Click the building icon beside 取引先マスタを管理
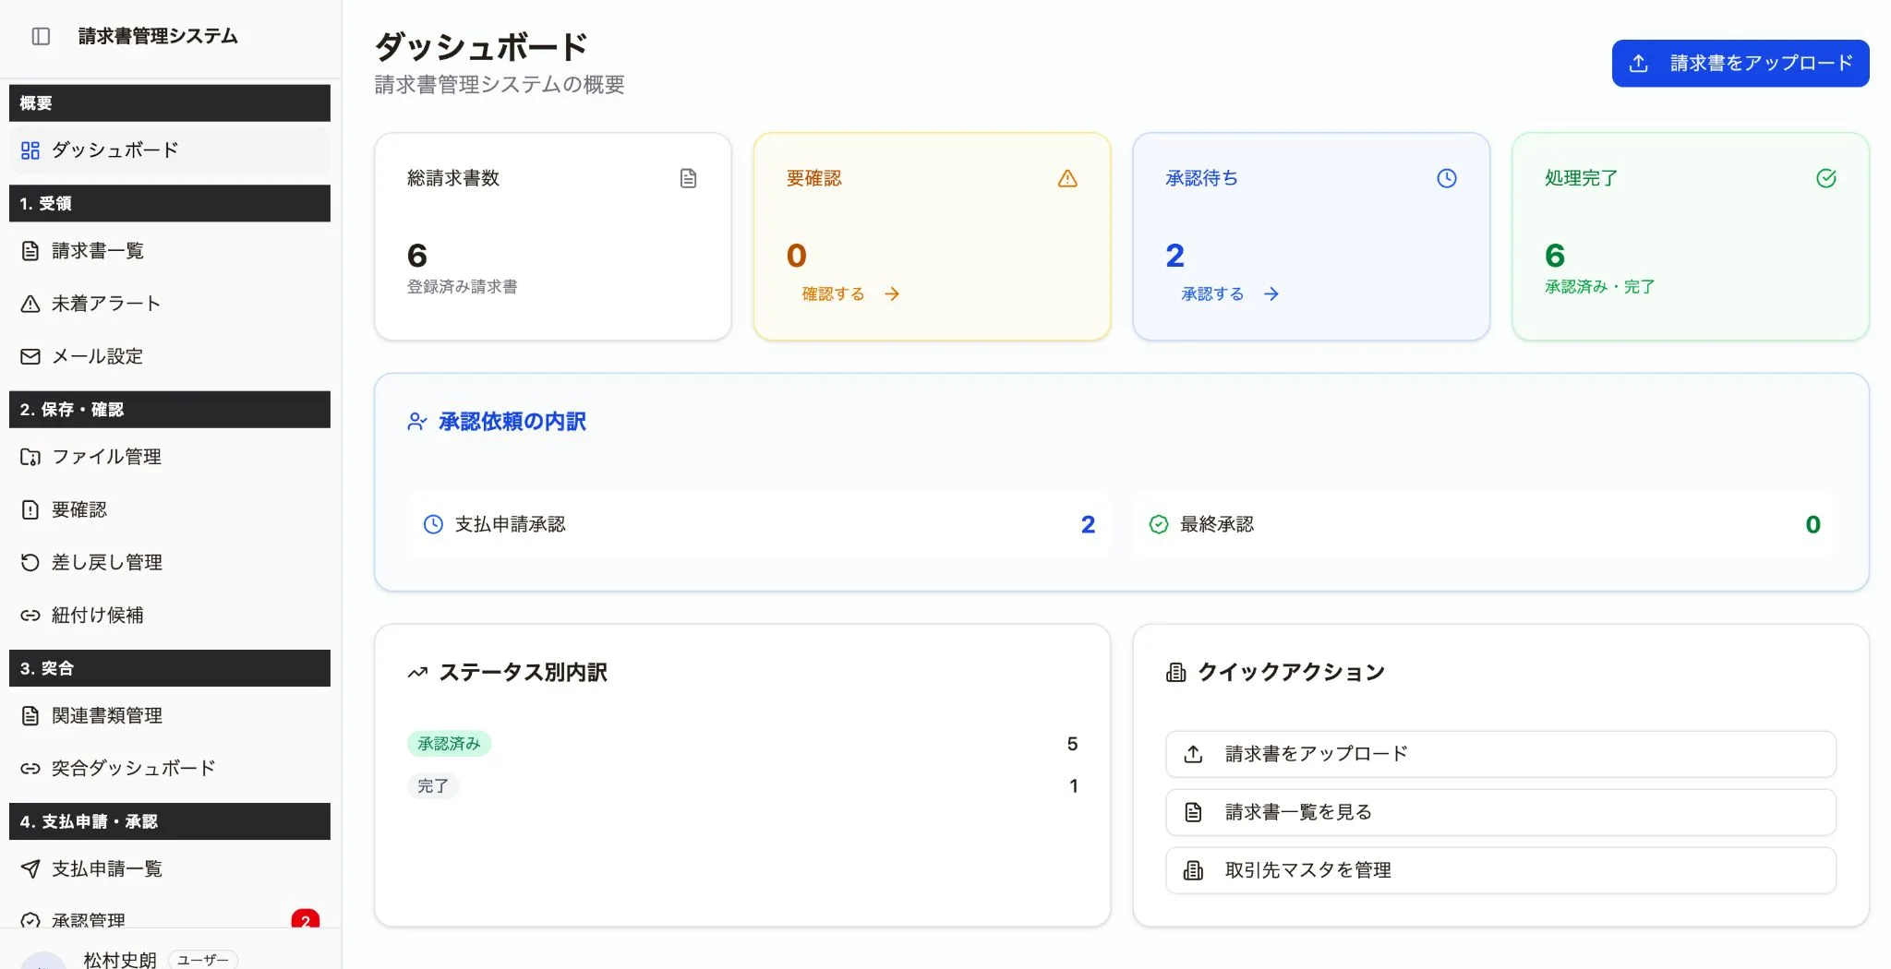1891x969 pixels. (1193, 870)
